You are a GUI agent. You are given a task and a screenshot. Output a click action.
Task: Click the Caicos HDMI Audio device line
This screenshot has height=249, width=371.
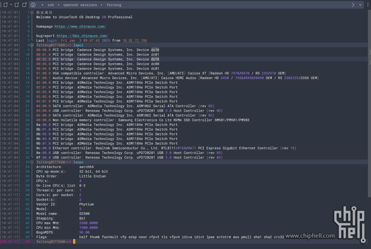pyautogui.click(x=178, y=78)
